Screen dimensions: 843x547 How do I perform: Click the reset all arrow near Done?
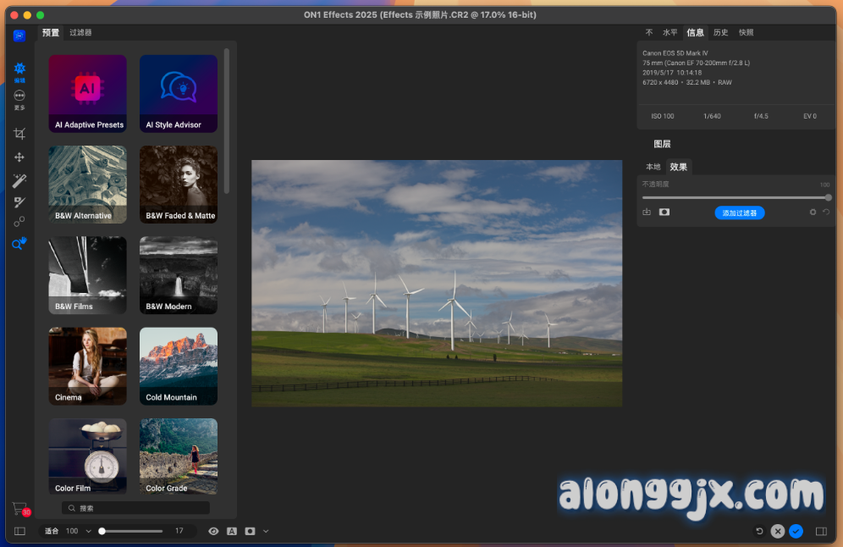pyautogui.click(x=759, y=531)
